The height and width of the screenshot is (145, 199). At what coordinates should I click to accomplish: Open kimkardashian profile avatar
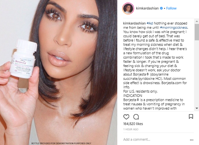pos(128,8)
